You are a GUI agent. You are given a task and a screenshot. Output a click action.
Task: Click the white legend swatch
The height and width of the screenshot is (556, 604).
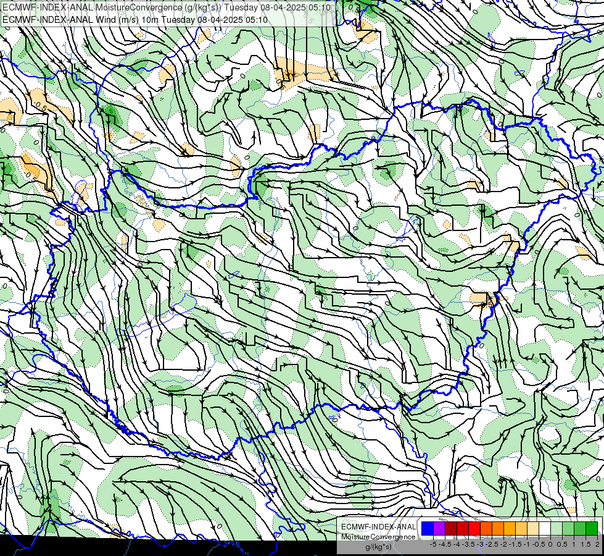pos(545,528)
